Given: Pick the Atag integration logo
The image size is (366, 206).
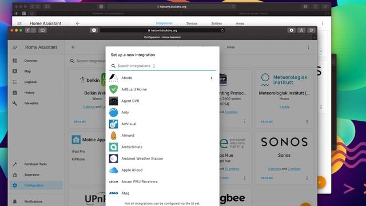Looking at the screenshot, I should click(x=113, y=193).
